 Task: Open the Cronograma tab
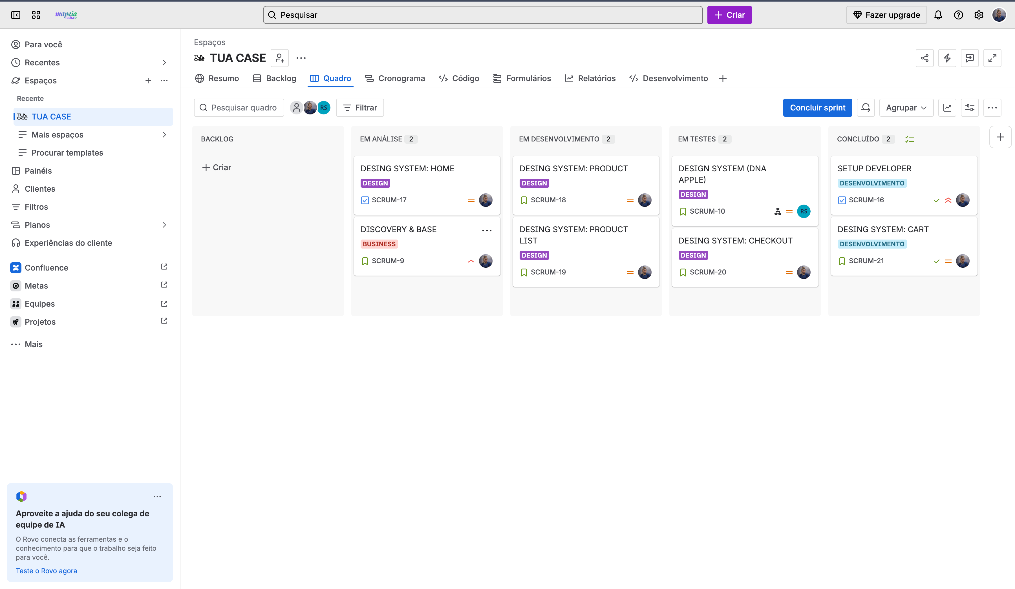click(395, 78)
